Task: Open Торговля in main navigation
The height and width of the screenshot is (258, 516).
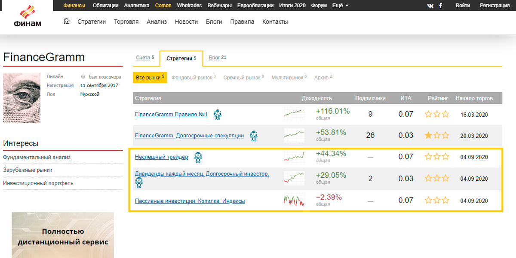Action: (126, 21)
